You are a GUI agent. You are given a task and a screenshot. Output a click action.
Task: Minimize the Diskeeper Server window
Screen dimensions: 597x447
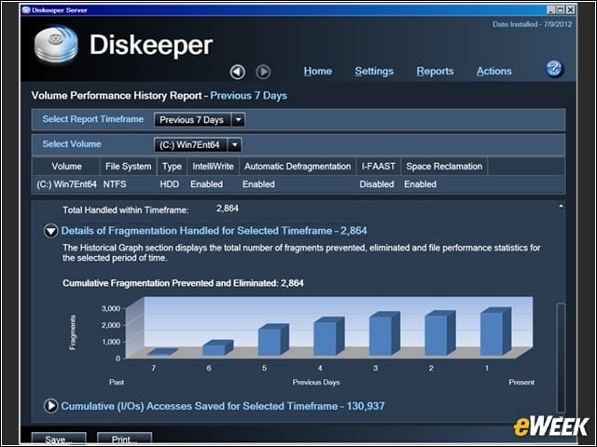[551, 10]
